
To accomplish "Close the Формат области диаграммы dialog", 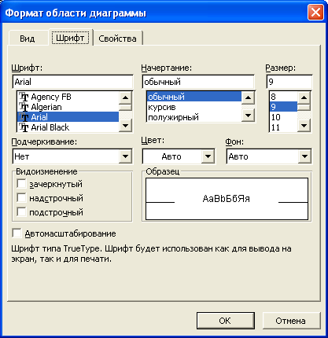I will [x=315, y=13].
